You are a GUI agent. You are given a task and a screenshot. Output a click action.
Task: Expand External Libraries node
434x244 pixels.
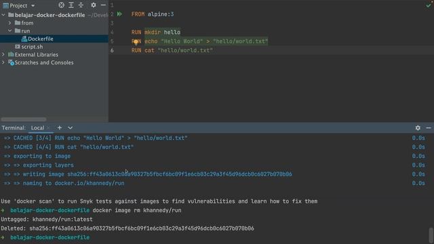3,54
